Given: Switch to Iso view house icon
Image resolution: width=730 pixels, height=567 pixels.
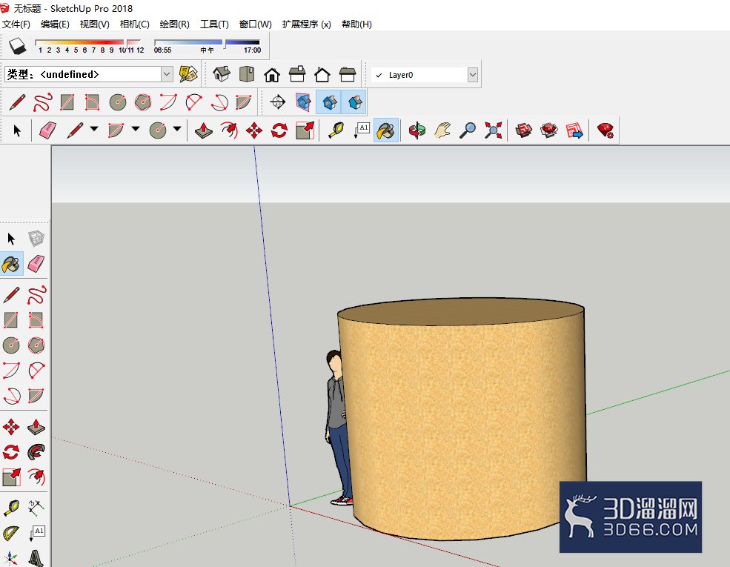Looking at the screenshot, I should (x=222, y=74).
